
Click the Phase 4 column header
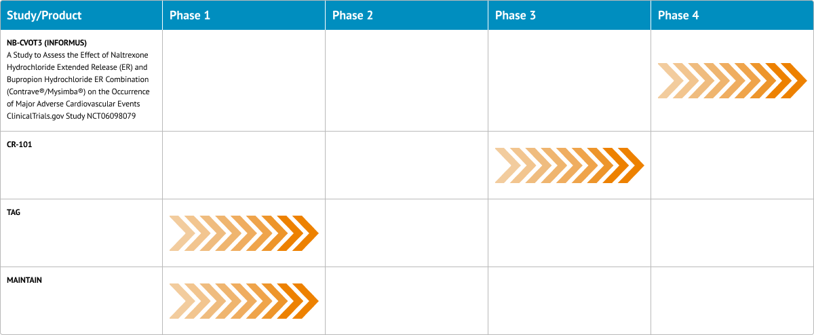(678, 15)
